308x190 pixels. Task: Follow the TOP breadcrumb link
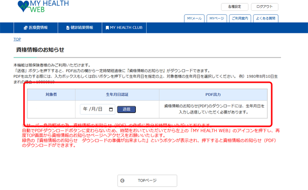click(x=17, y=39)
